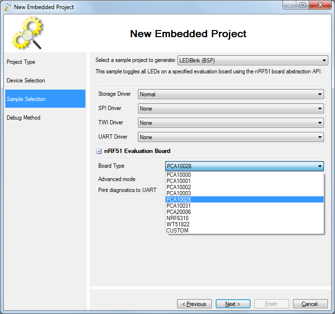Choose PCA10002 from the board list

coord(245,187)
